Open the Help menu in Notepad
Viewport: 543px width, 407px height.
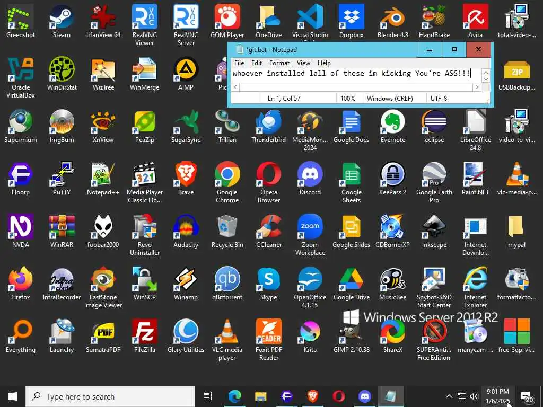pyautogui.click(x=324, y=63)
